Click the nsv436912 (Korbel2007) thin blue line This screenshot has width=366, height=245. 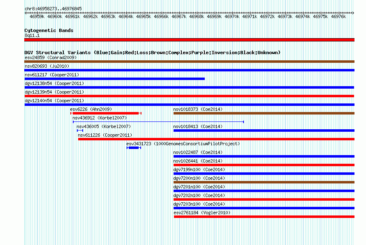tap(158, 122)
